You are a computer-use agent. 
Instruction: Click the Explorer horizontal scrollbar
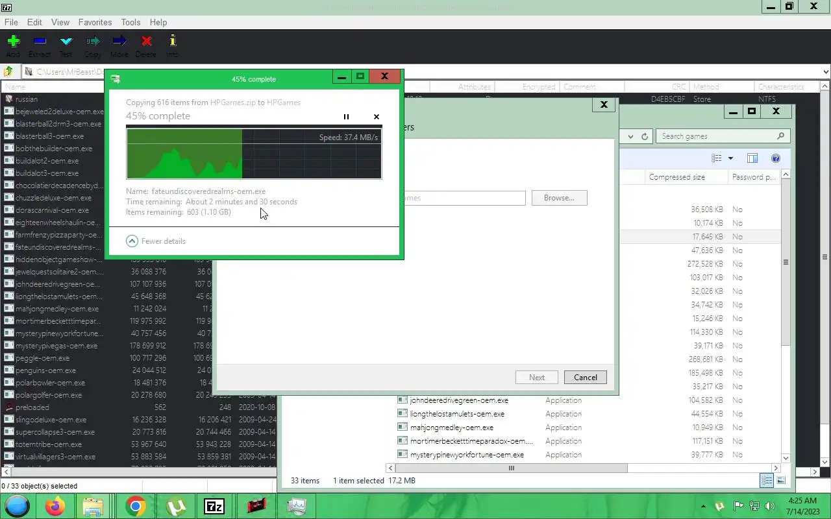coord(511,468)
